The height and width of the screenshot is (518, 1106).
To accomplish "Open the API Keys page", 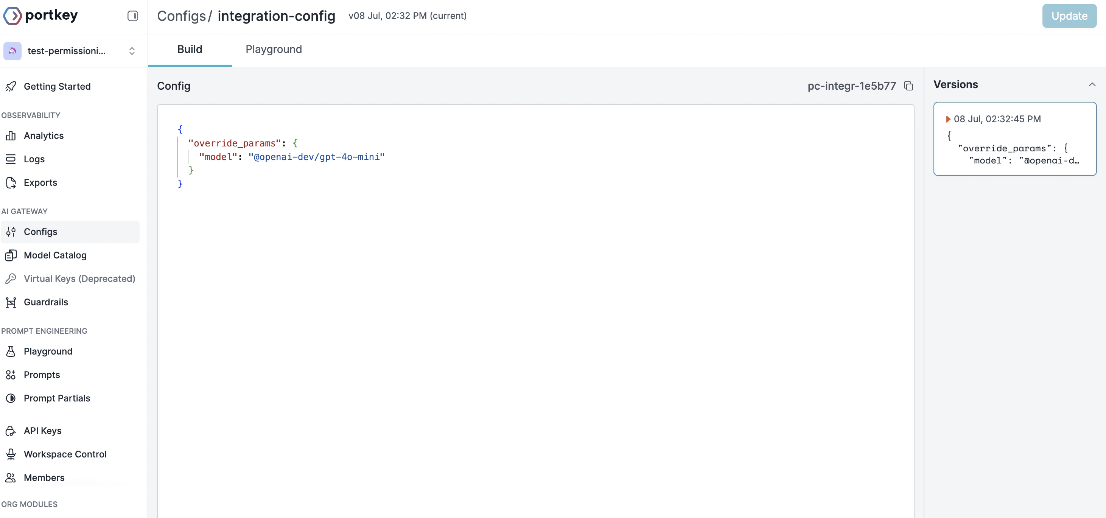I will point(42,431).
